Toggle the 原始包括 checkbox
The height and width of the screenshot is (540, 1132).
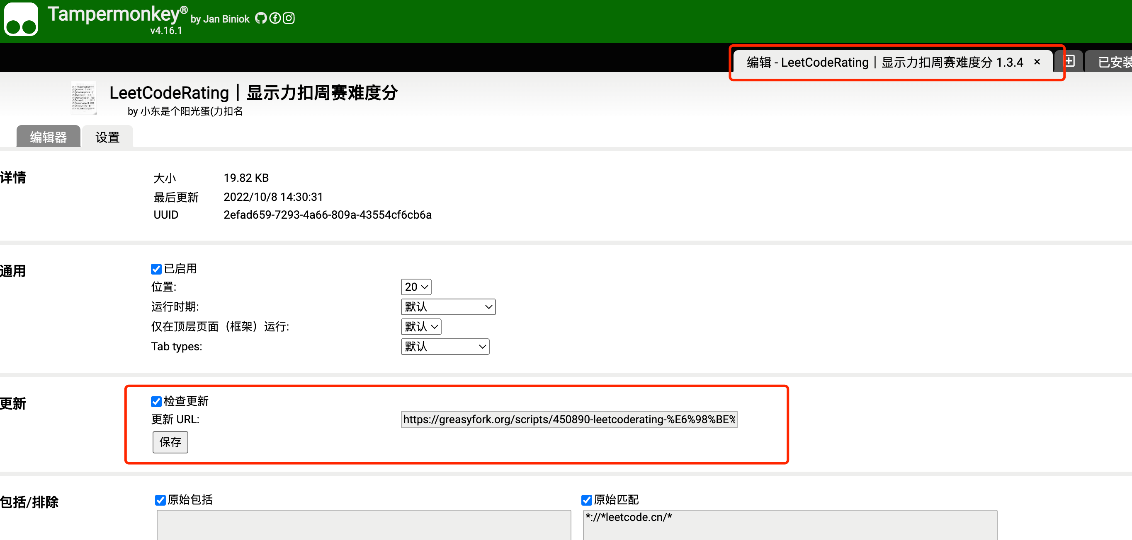160,500
